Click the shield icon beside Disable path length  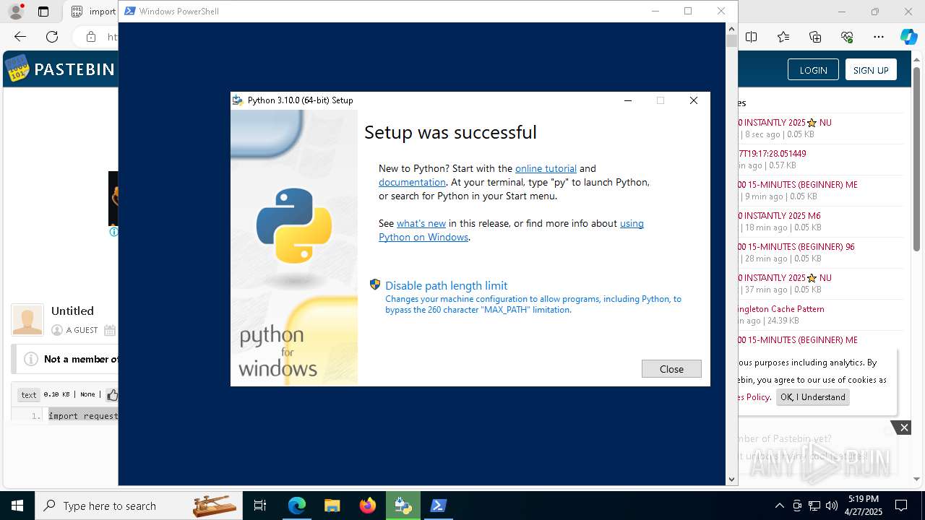click(375, 285)
